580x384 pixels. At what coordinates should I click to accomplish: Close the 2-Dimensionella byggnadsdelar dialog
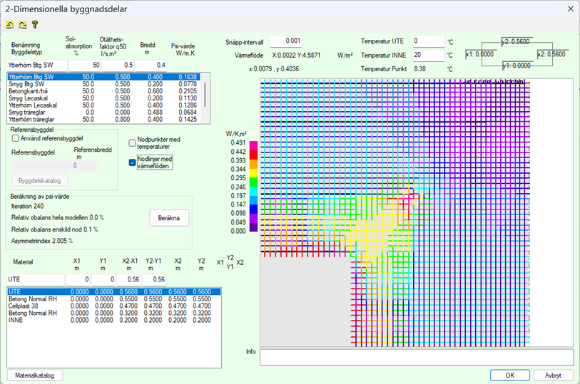click(569, 9)
